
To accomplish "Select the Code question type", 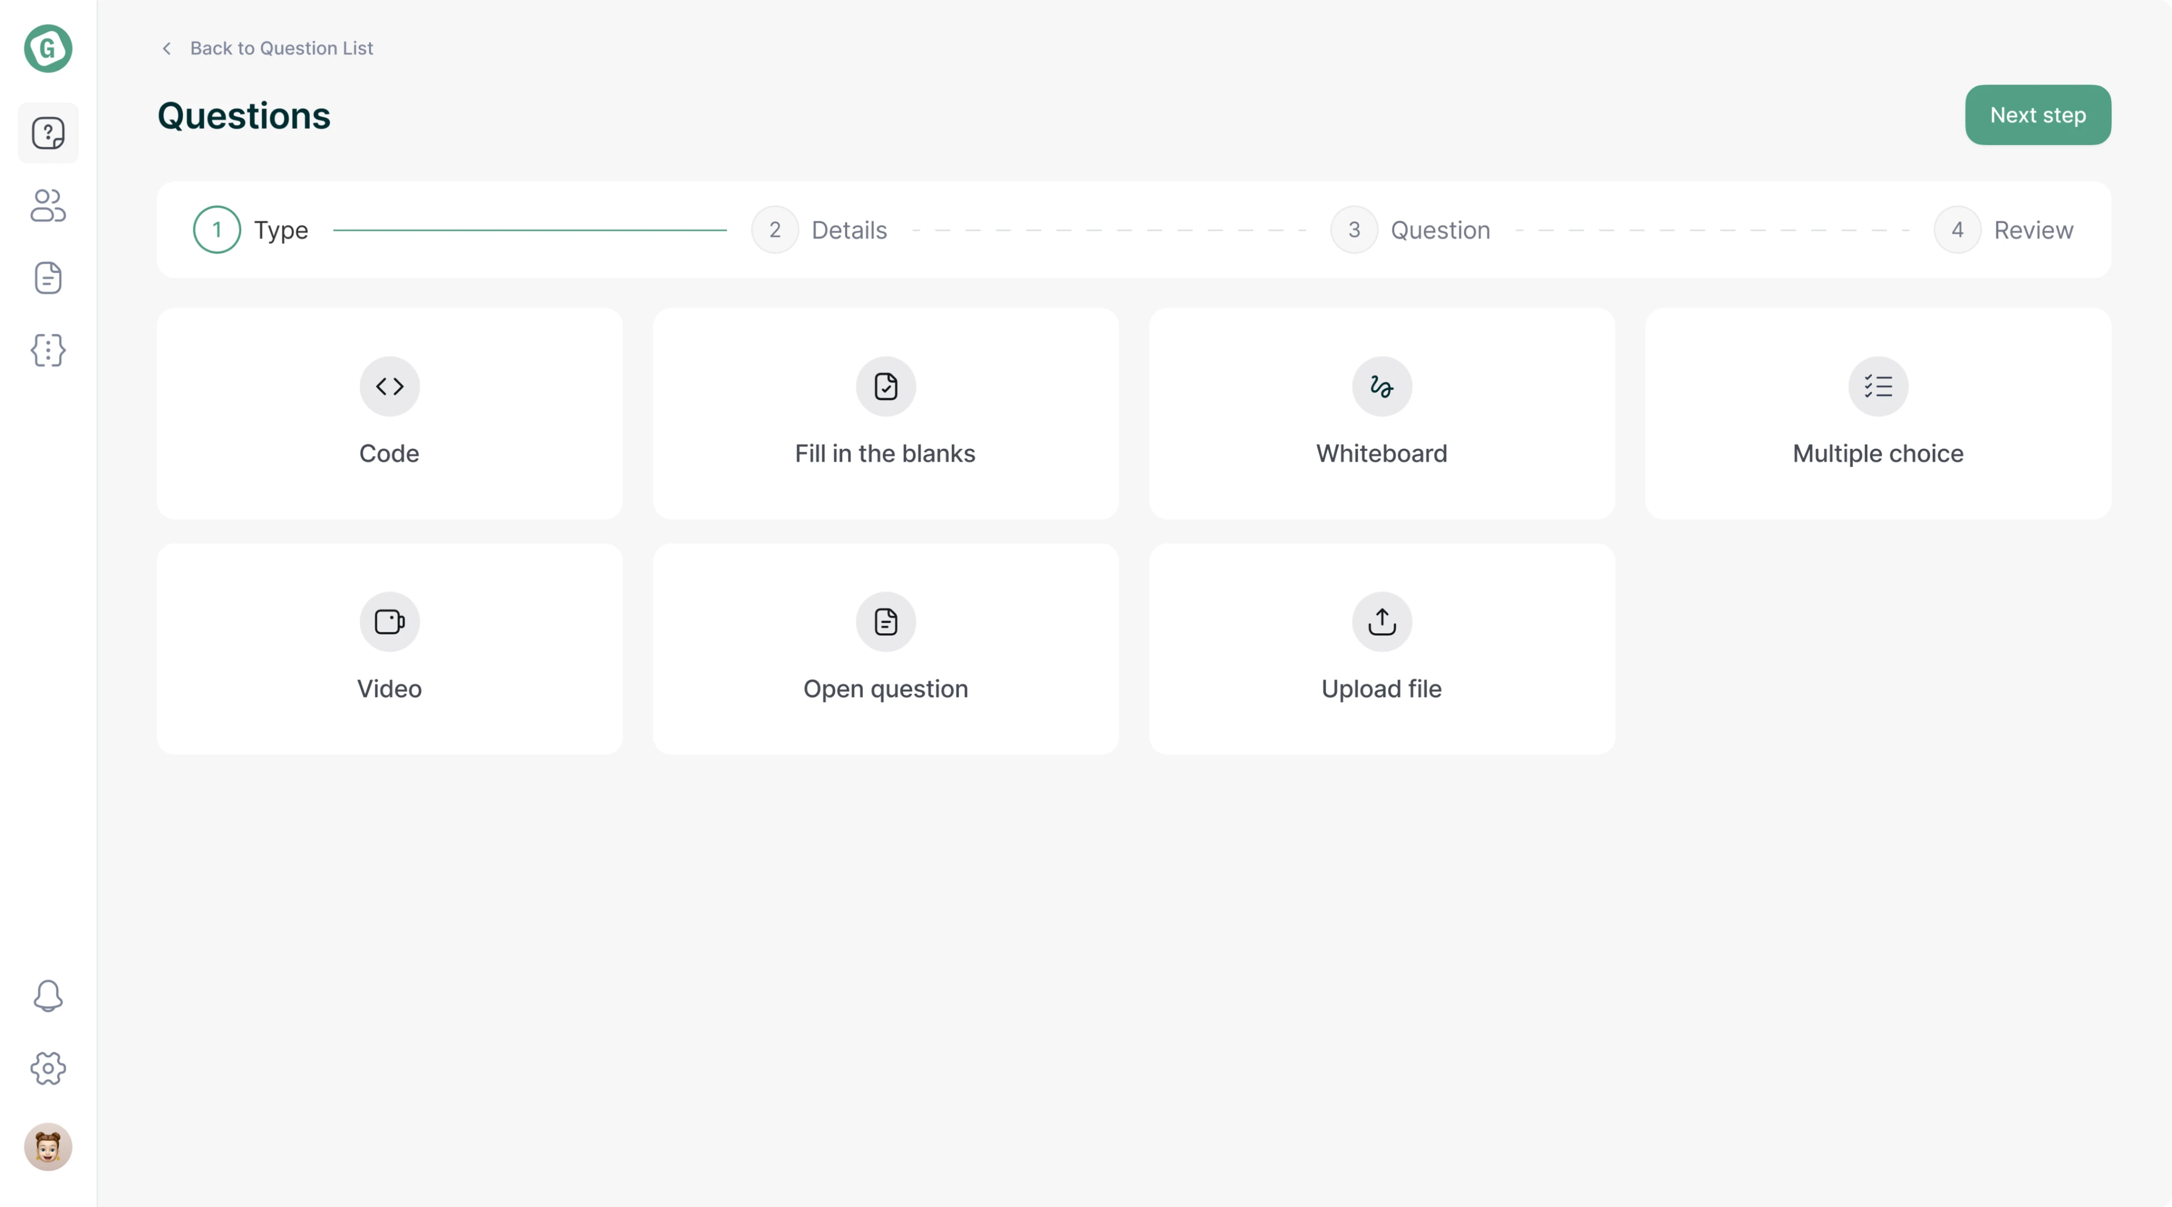I will coord(388,413).
